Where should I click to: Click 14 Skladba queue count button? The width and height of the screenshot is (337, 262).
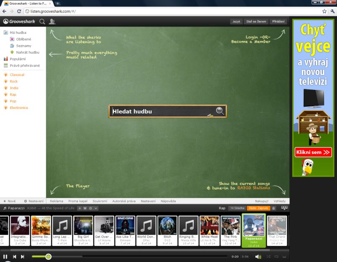(237, 208)
